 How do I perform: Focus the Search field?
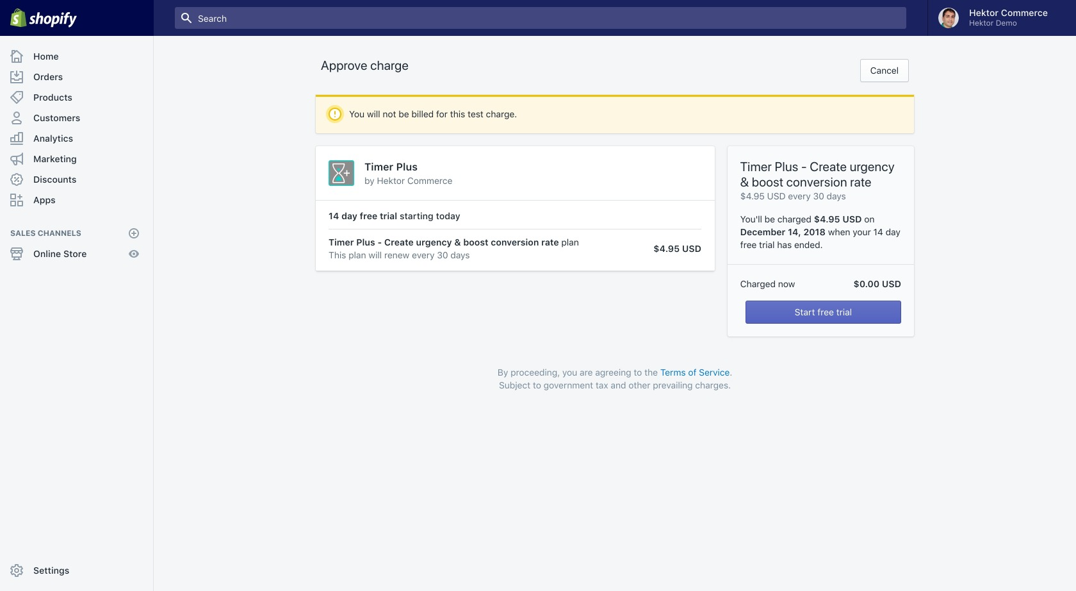pos(541,18)
